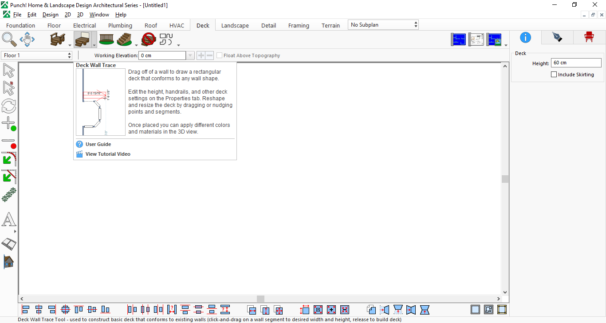Click the film clapper icon in sidebar
606x323 pixels.
click(x=8, y=244)
